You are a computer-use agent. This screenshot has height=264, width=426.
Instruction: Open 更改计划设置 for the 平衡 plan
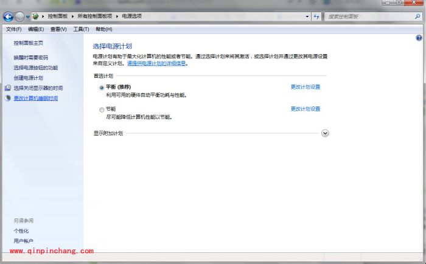[306, 87]
